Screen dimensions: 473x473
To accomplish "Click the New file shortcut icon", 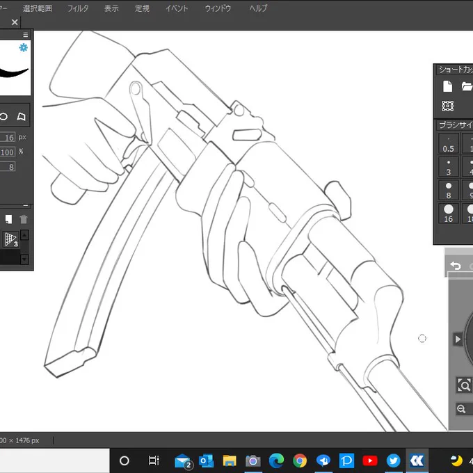I will click(x=447, y=86).
